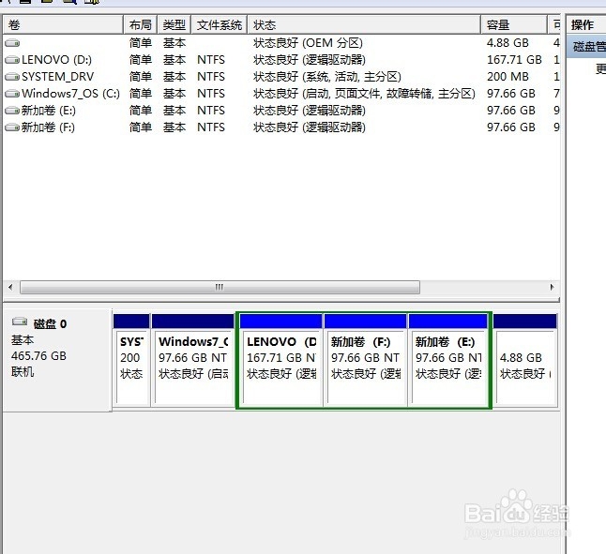Select the Windows7_OS (C:) volume name in list

coord(70,94)
